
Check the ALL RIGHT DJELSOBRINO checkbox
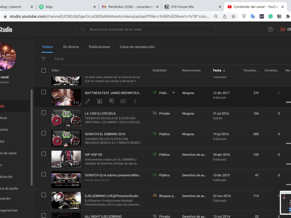[x=44, y=215]
